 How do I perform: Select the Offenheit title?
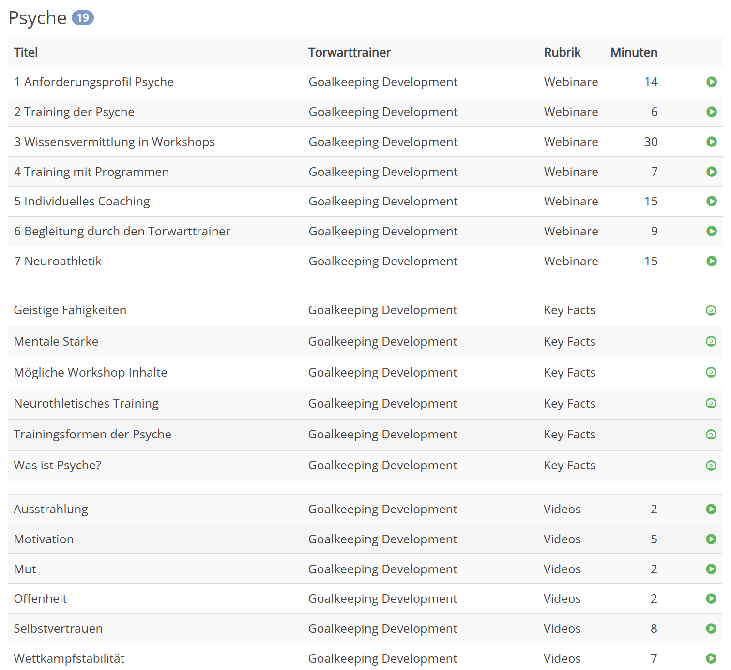[40, 598]
